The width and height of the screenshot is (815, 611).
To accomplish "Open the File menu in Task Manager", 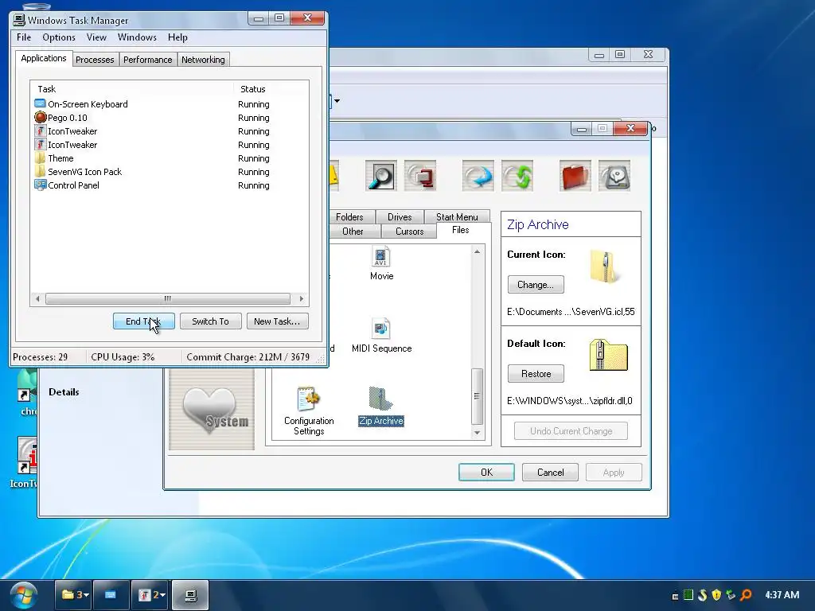I will (x=24, y=37).
